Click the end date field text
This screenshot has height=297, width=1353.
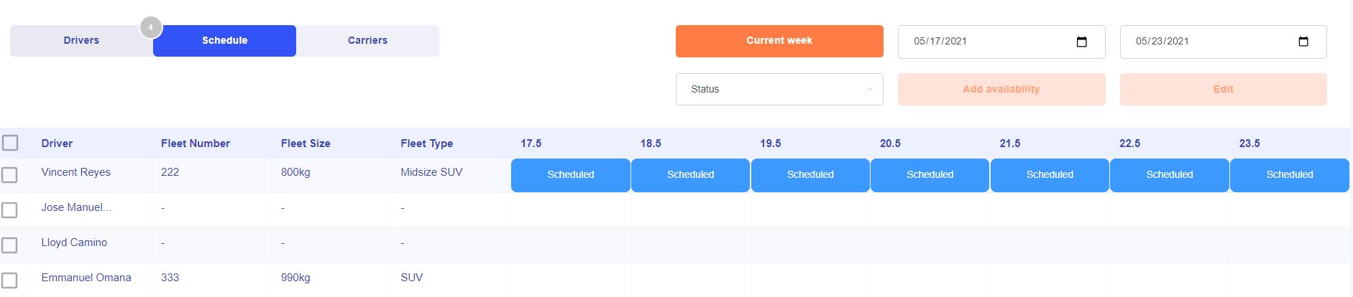[x=1162, y=42]
